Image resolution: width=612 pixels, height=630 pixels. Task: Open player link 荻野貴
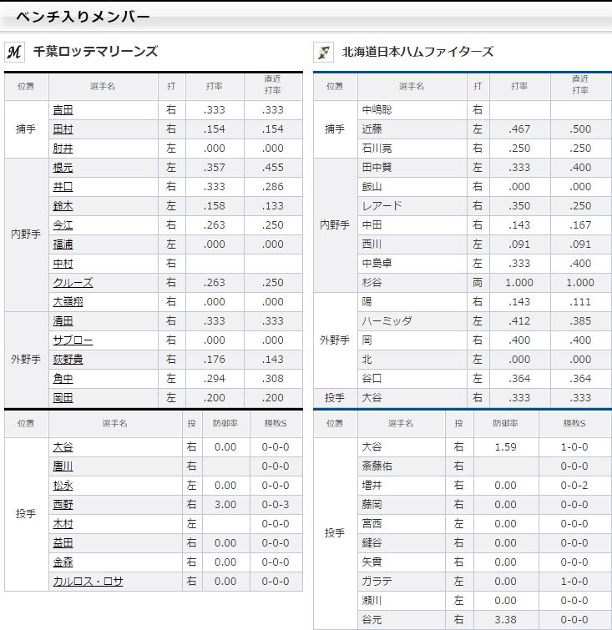tap(68, 360)
